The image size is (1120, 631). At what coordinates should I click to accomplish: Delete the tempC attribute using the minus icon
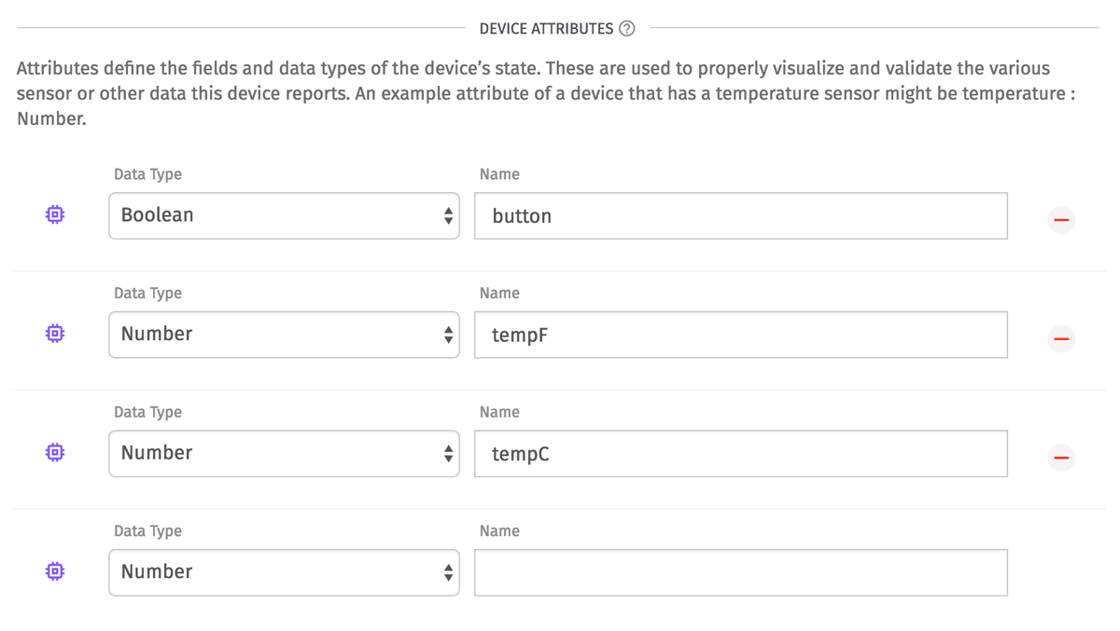tap(1061, 458)
